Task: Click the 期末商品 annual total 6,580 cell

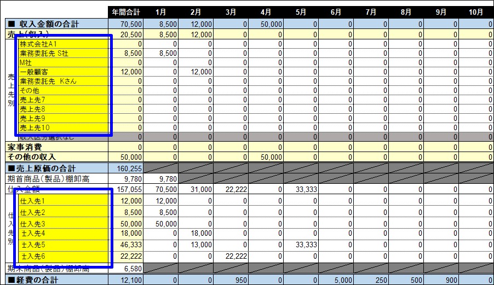Action: (x=125, y=269)
